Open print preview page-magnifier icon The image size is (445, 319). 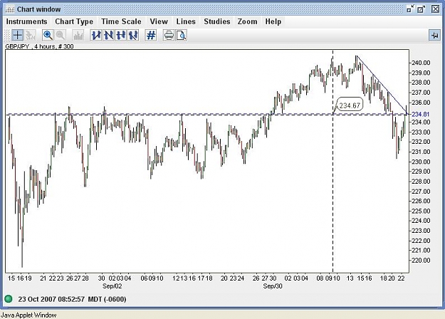tap(182, 35)
